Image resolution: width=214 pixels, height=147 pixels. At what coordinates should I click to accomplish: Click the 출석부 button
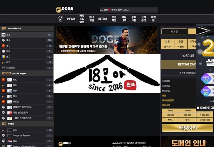[x=168, y=46]
